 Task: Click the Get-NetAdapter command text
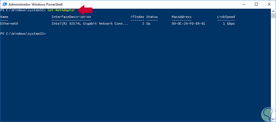61,10
